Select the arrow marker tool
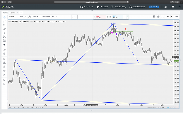 tap(4, 45)
